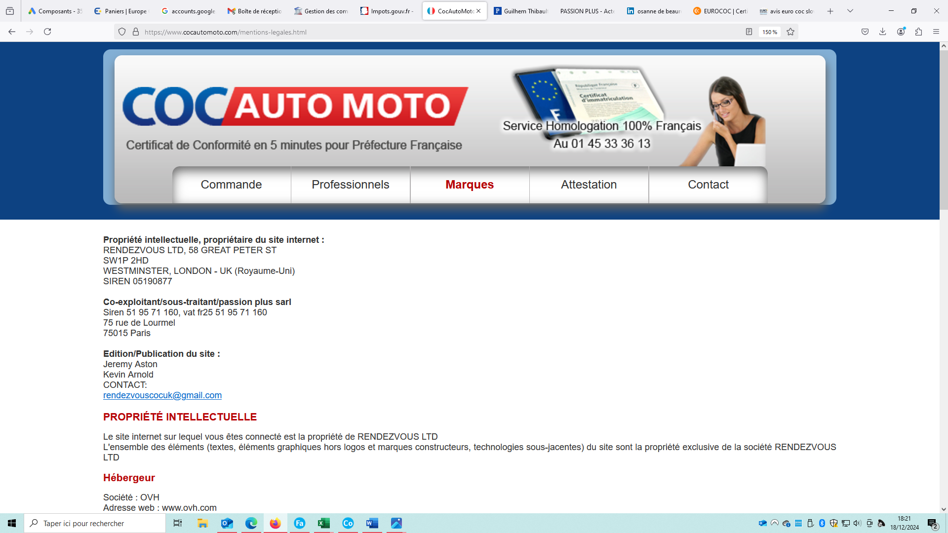Open the Marques menu item
Image resolution: width=948 pixels, height=533 pixels.
470,185
